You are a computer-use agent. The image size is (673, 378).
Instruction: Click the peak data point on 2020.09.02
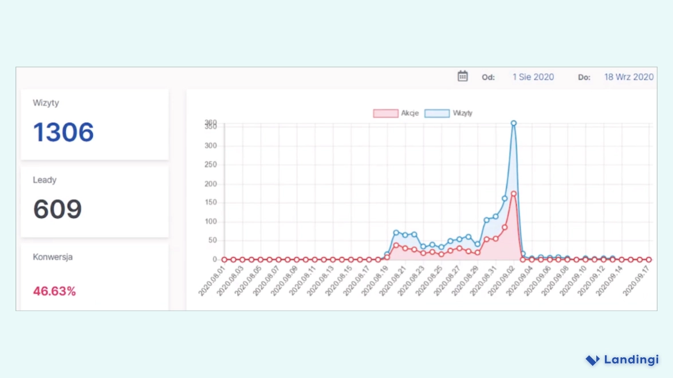click(x=513, y=123)
